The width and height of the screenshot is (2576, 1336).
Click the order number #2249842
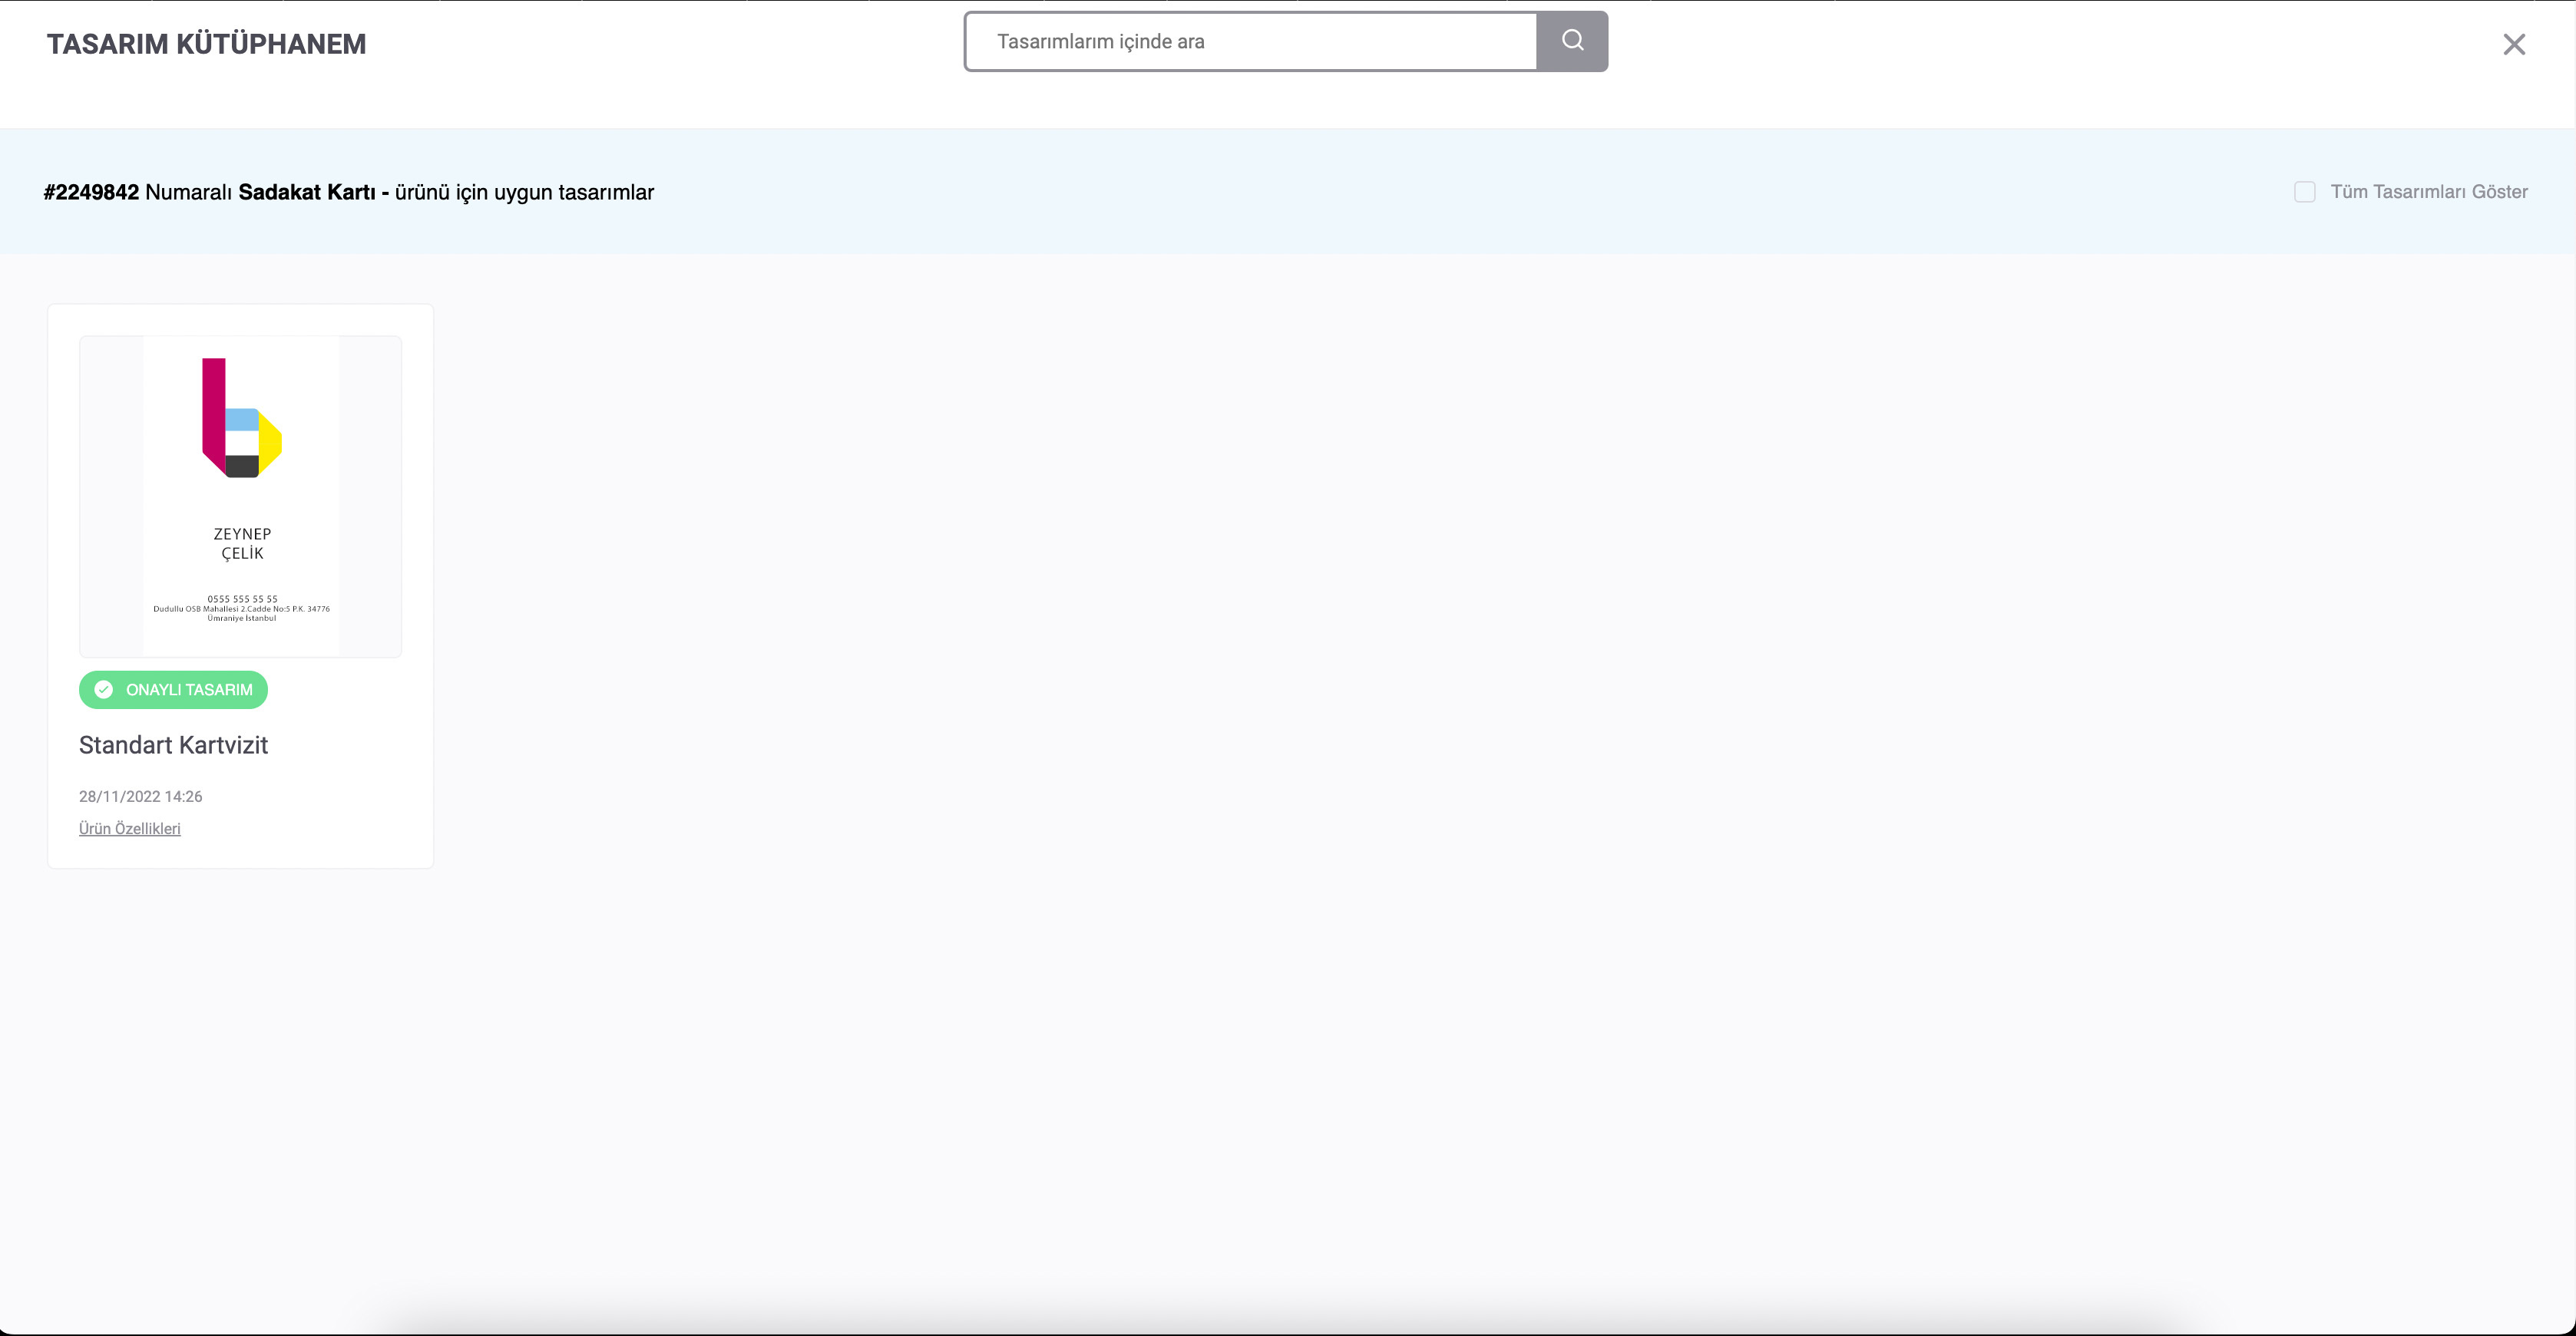point(91,192)
